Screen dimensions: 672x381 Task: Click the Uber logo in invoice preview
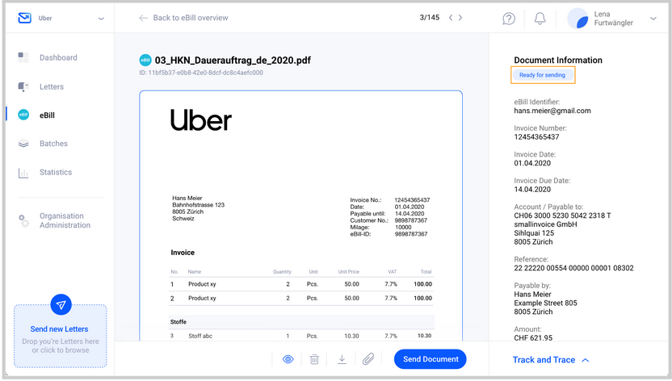pos(201,119)
